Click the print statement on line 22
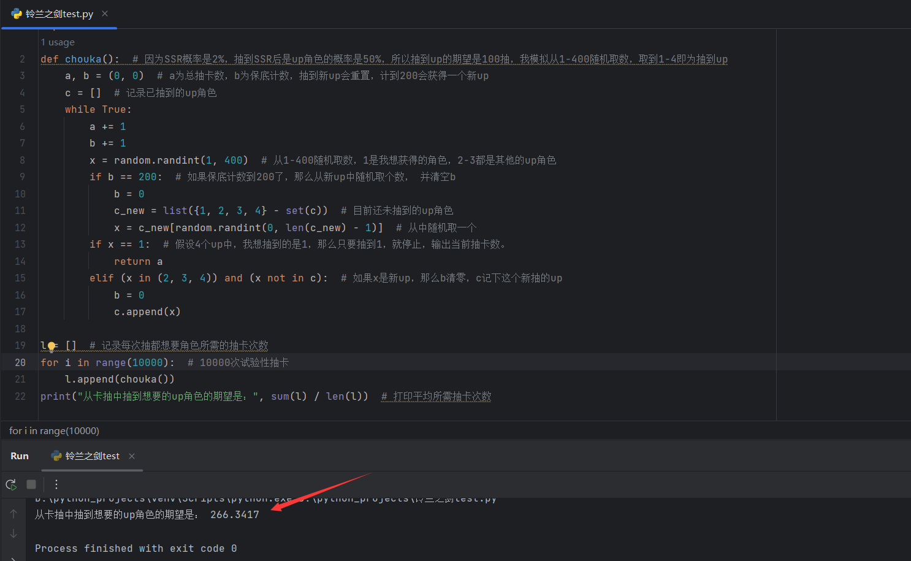Image resolution: width=911 pixels, height=561 pixels. click(204, 397)
